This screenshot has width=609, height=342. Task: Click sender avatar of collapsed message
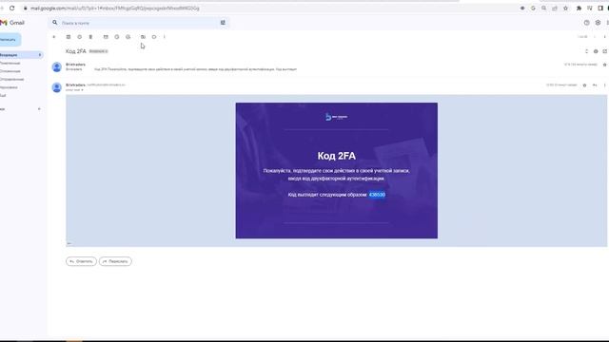pos(57,67)
